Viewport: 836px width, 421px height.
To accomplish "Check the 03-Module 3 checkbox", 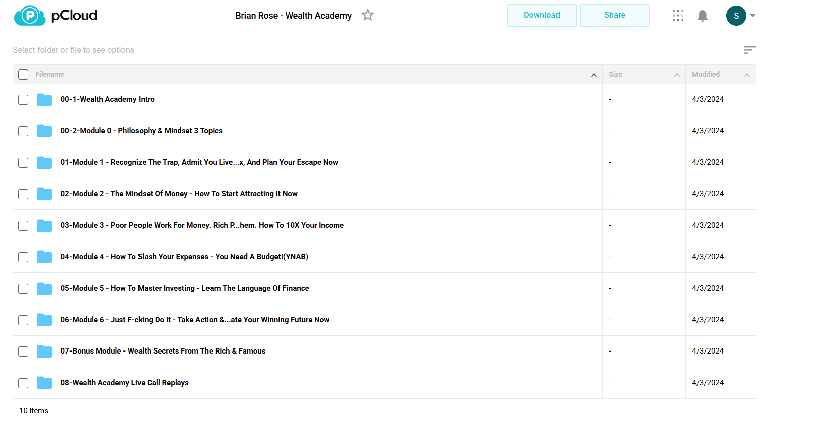I will click(x=23, y=226).
